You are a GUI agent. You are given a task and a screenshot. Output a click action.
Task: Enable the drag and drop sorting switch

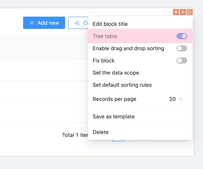pos(182,48)
